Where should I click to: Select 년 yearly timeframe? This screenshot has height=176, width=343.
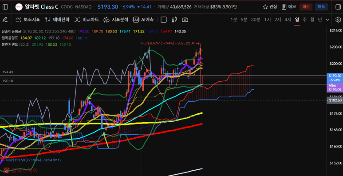[x=320, y=20]
